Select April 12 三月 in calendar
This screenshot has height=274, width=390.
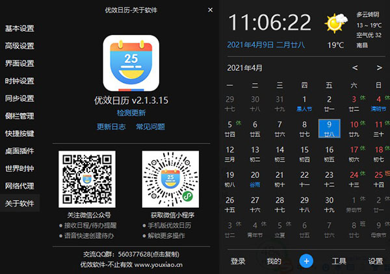click(x=230, y=154)
